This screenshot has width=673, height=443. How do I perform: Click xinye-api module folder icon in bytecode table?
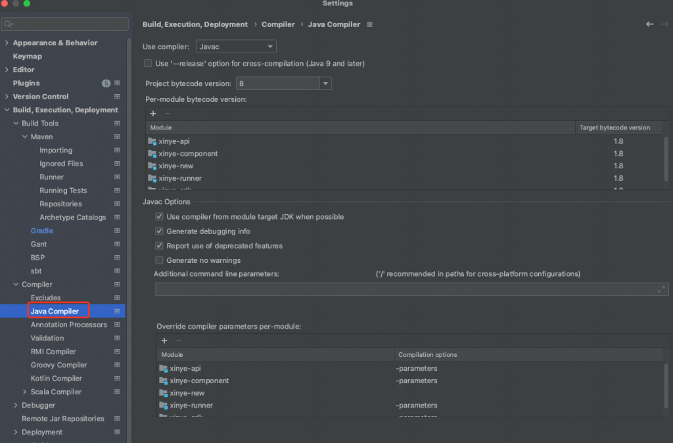coord(152,141)
